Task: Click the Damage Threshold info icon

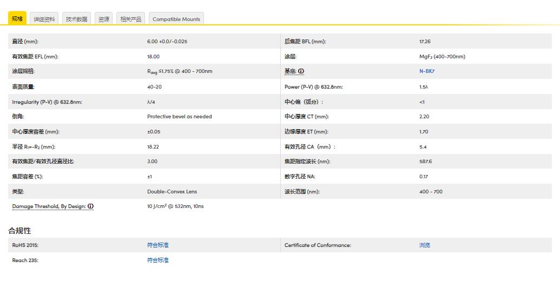Action: (x=91, y=206)
